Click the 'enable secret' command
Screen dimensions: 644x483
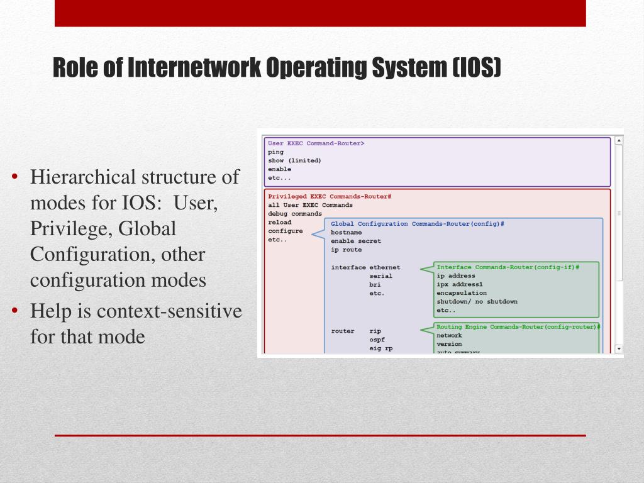pyautogui.click(x=356, y=241)
